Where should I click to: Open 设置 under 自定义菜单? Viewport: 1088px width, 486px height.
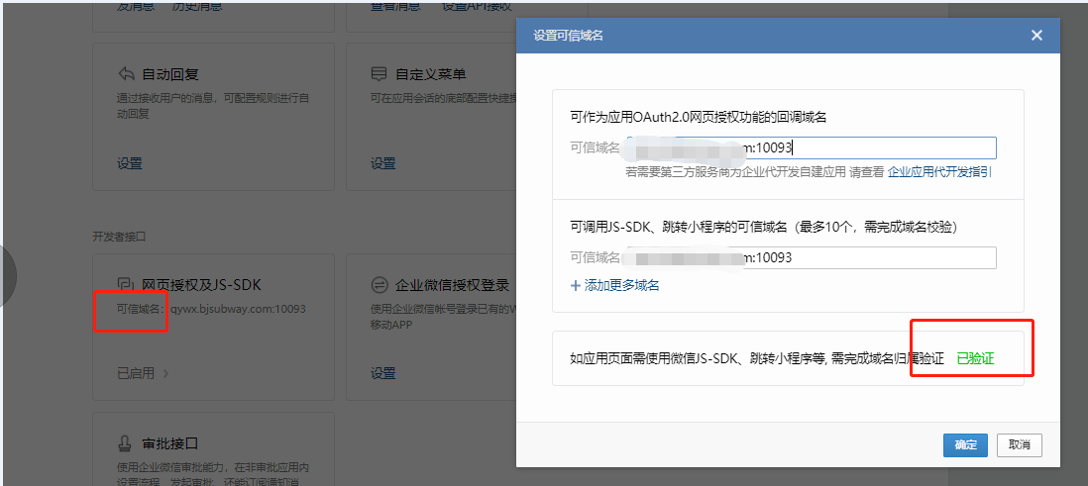coord(383,163)
